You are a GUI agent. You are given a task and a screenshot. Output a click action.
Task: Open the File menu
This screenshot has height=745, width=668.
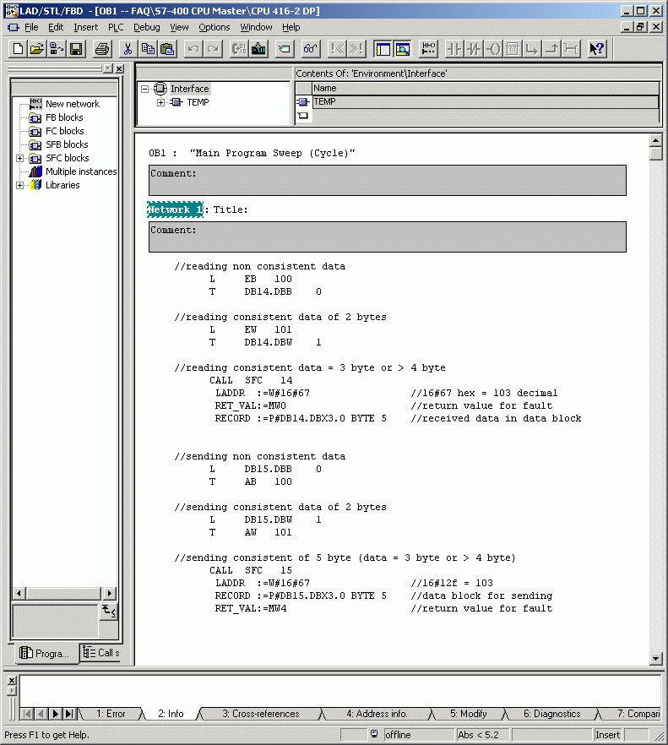(x=31, y=27)
